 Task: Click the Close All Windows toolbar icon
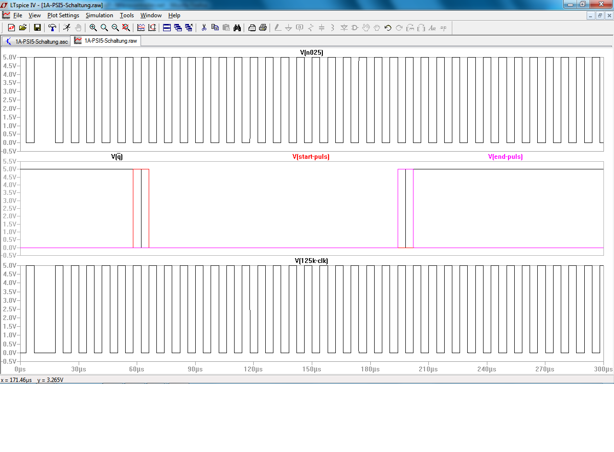point(189,28)
